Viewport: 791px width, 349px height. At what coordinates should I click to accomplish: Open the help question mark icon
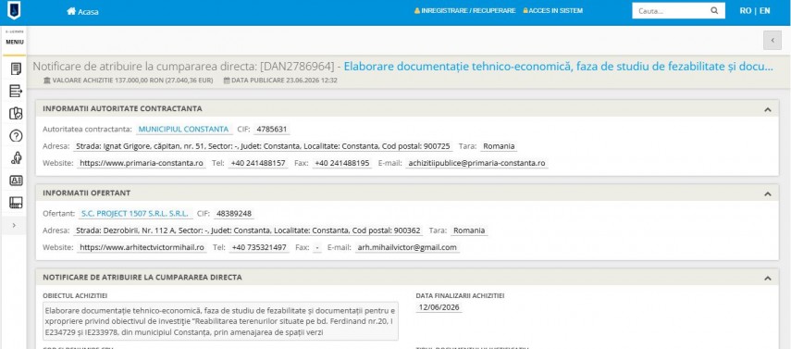[16, 135]
